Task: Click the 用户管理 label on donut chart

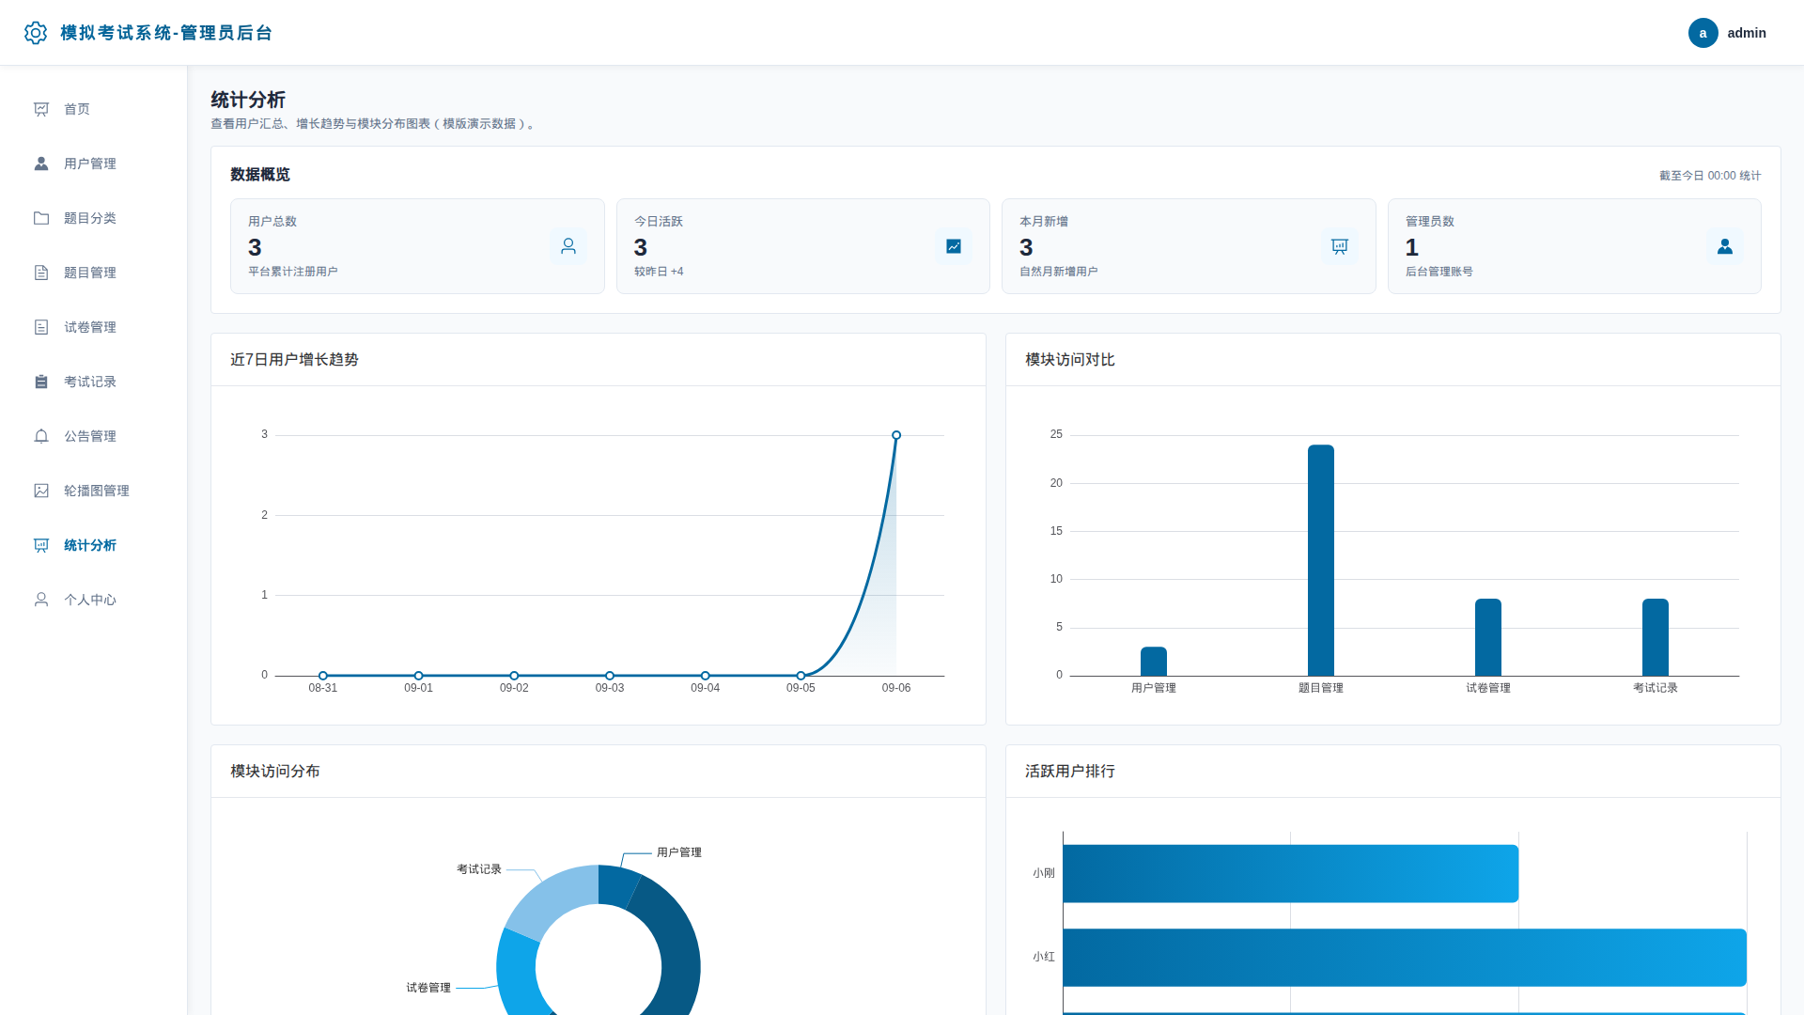Action: 679,852
